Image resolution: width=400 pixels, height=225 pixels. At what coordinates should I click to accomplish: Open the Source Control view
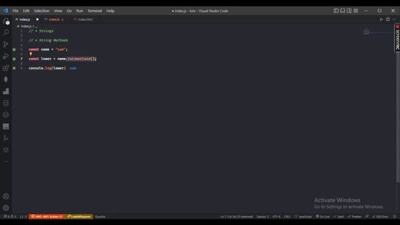coord(6,44)
